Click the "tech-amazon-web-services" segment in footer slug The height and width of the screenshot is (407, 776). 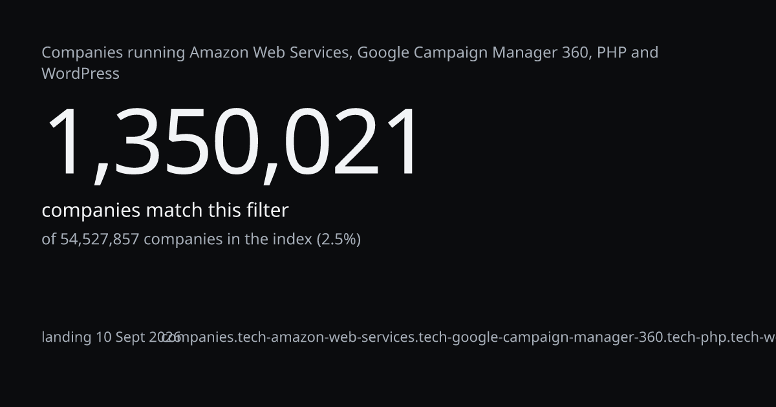(327, 337)
